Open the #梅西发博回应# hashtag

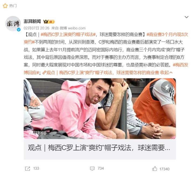point(106,69)
